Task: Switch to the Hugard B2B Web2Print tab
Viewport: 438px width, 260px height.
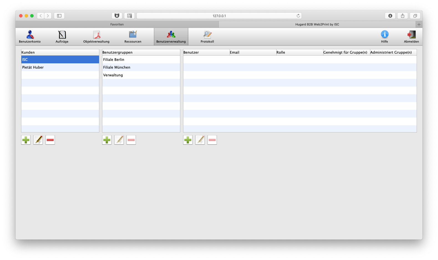Action: click(x=317, y=24)
